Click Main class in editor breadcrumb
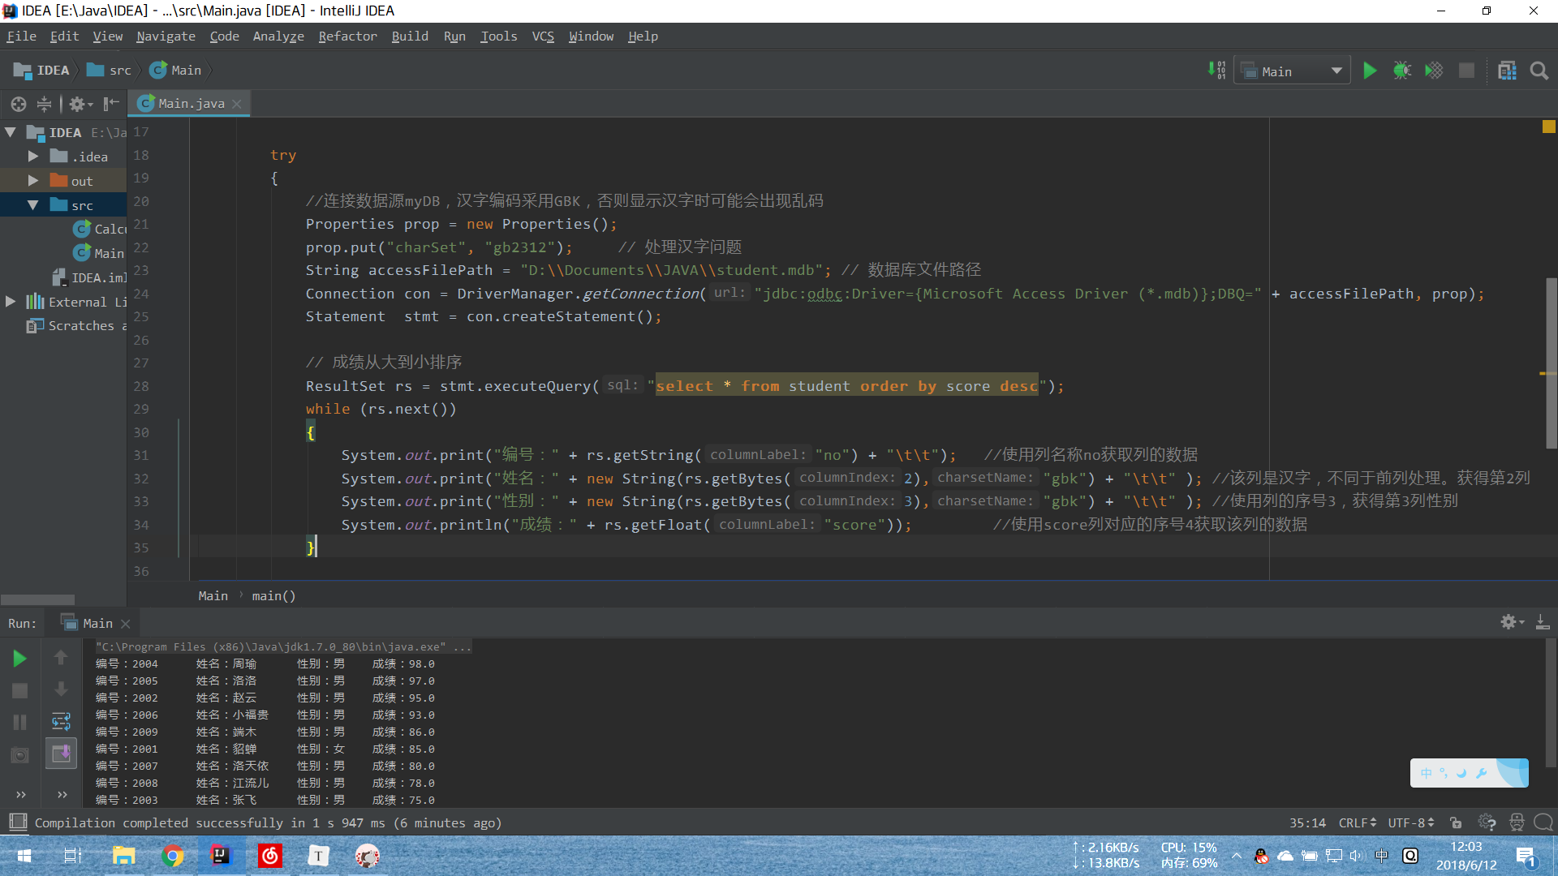The image size is (1558, 876). 213,595
